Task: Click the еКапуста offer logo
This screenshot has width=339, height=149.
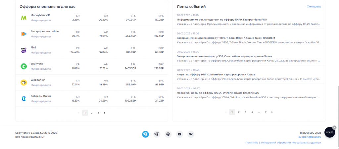Action: point(24,66)
